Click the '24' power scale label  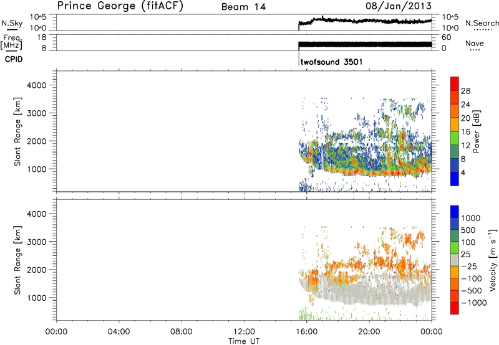465,105
